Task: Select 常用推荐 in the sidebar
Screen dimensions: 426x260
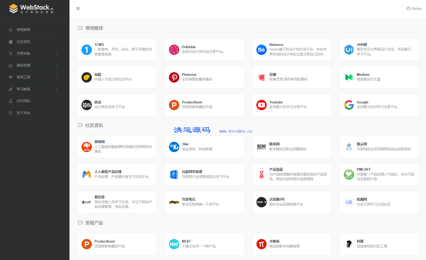Action: (23, 30)
